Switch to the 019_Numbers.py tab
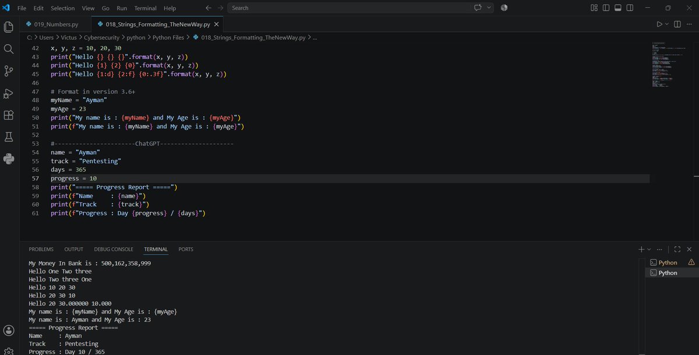The width and height of the screenshot is (699, 355). click(x=55, y=24)
